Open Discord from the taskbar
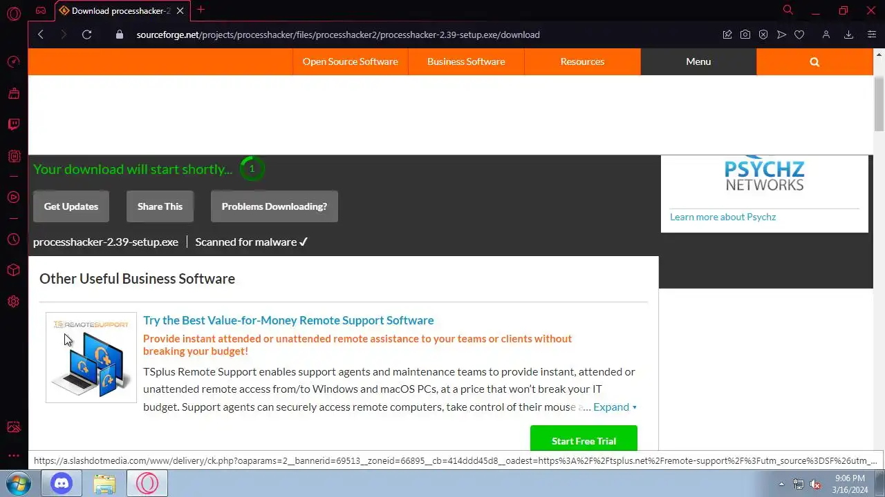The image size is (885, 497). coord(62,483)
